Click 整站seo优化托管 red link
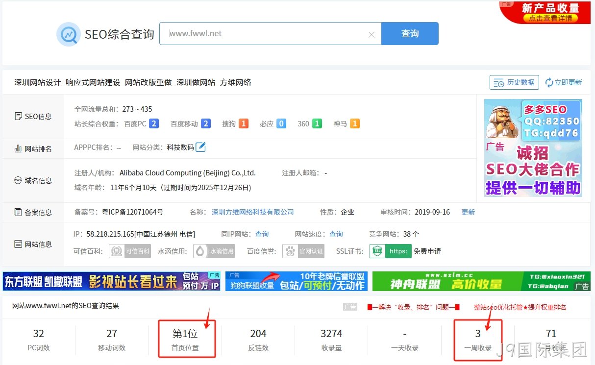Image resolution: width=595 pixels, height=365 pixels. [520, 307]
